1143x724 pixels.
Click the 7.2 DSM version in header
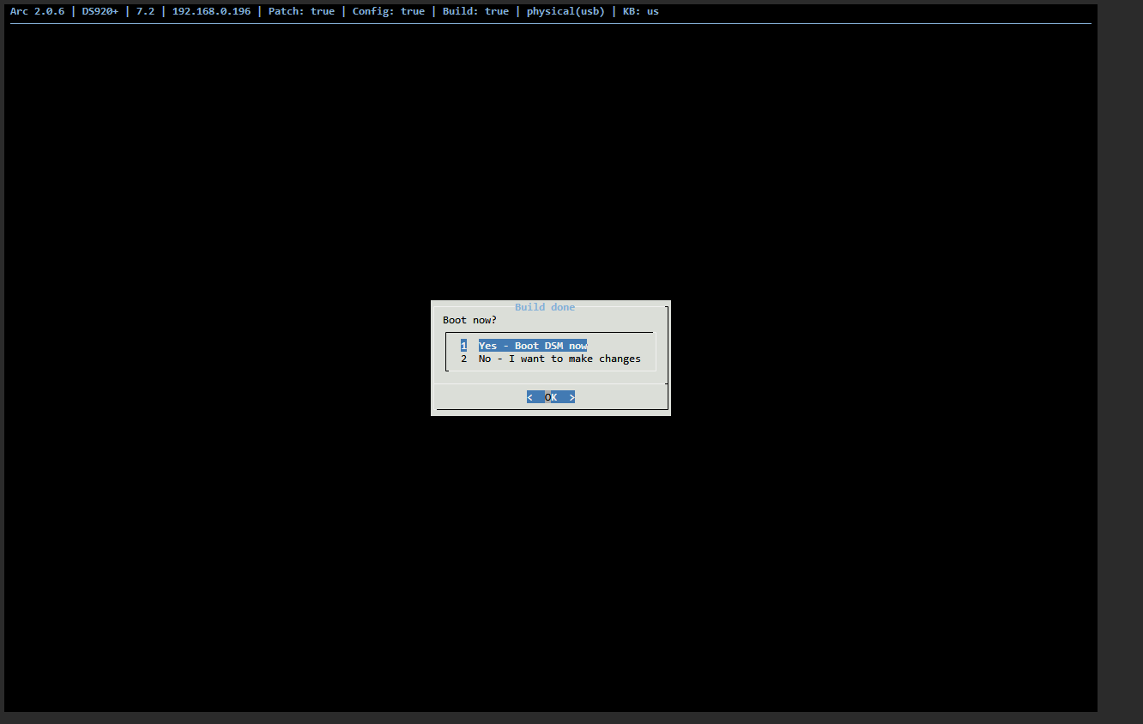[x=145, y=11]
